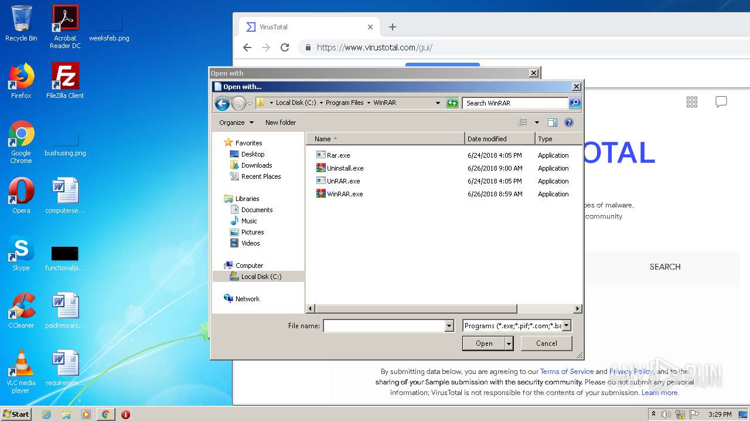Expand the Local Disk (C:) breadcrumb arrow
Screen dimensions: 750x422
pyautogui.click(x=321, y=103)
